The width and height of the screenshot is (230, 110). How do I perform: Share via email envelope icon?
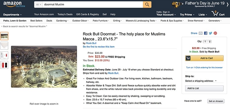(200, 33)
